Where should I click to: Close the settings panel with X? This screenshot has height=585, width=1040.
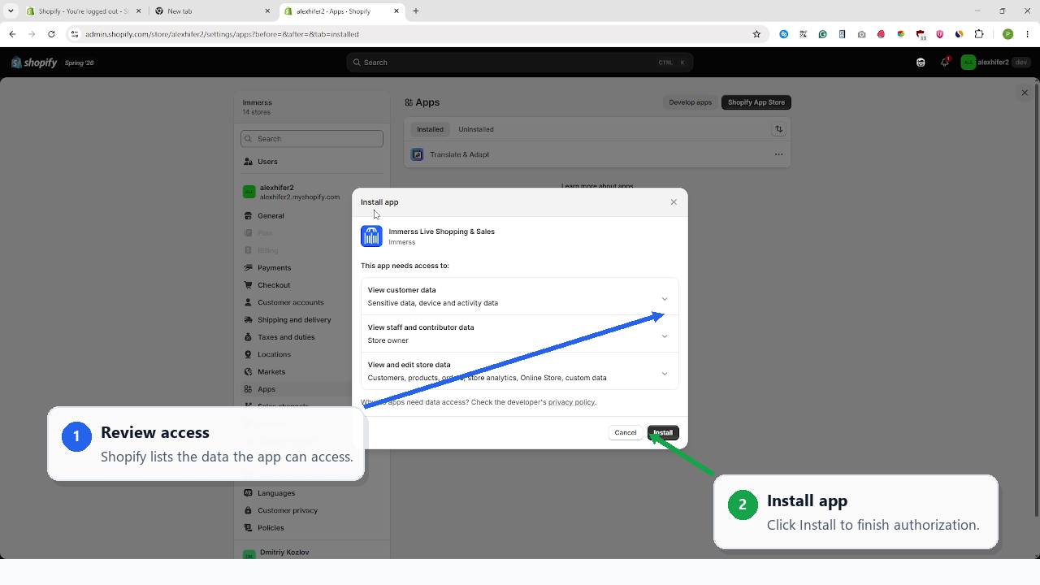pos(1025,93)
